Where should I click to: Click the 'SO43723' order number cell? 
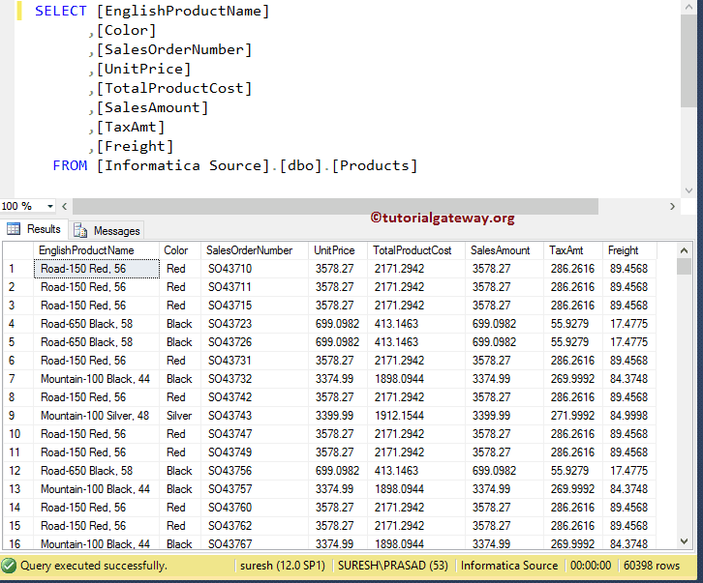(255, 324)
